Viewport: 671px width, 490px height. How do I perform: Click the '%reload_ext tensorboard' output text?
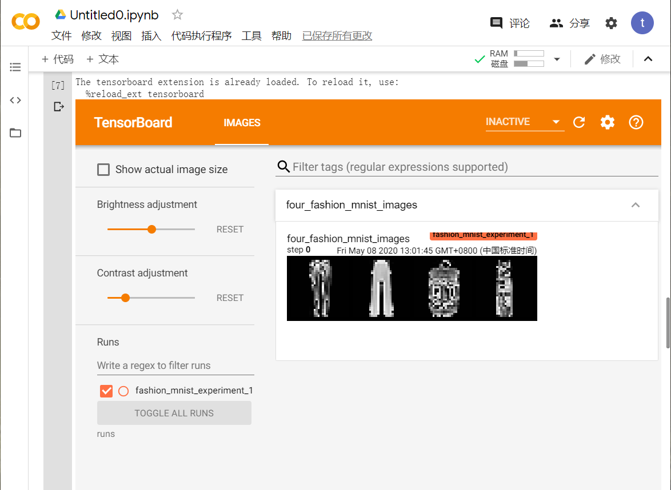coord(145,94)
